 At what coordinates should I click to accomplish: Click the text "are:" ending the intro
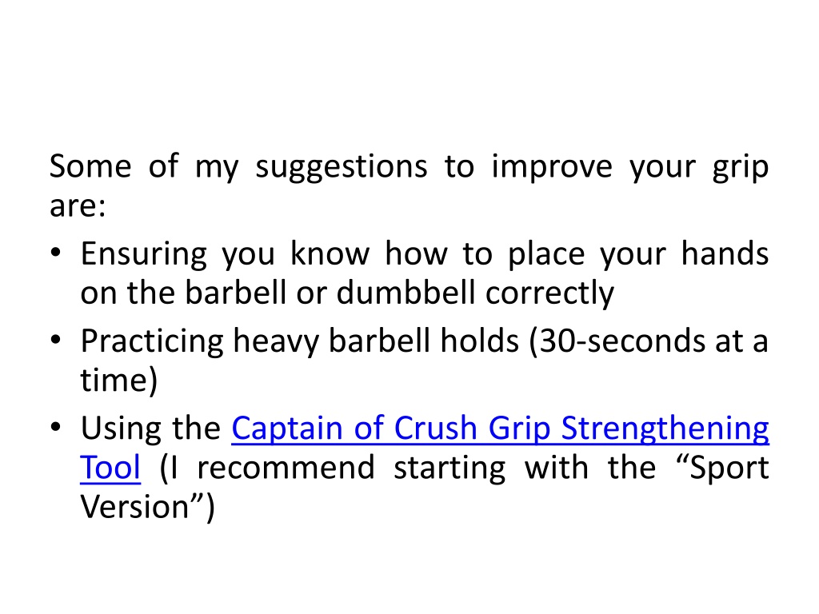click(x=78, y=206)
